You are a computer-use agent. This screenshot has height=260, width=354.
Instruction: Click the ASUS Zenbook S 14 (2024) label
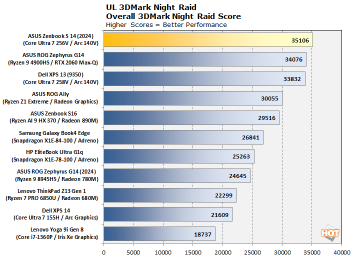[60, 36]
